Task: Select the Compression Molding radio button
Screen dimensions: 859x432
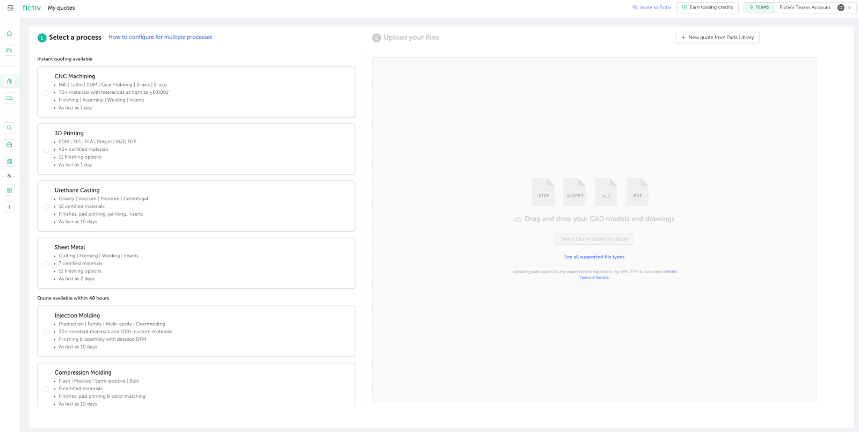Action: point(46,390)
